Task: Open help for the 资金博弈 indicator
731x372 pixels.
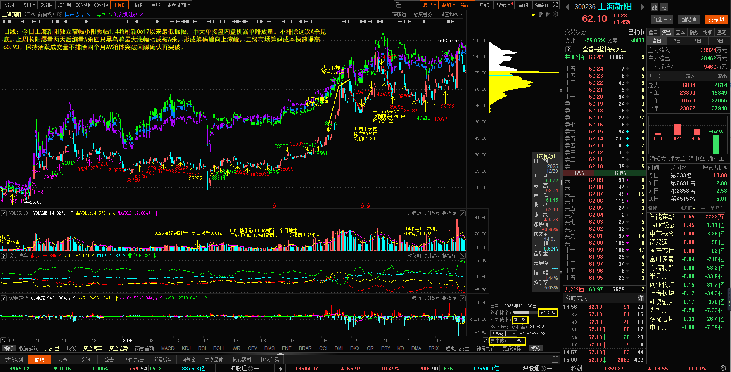Action: point(4,256)
